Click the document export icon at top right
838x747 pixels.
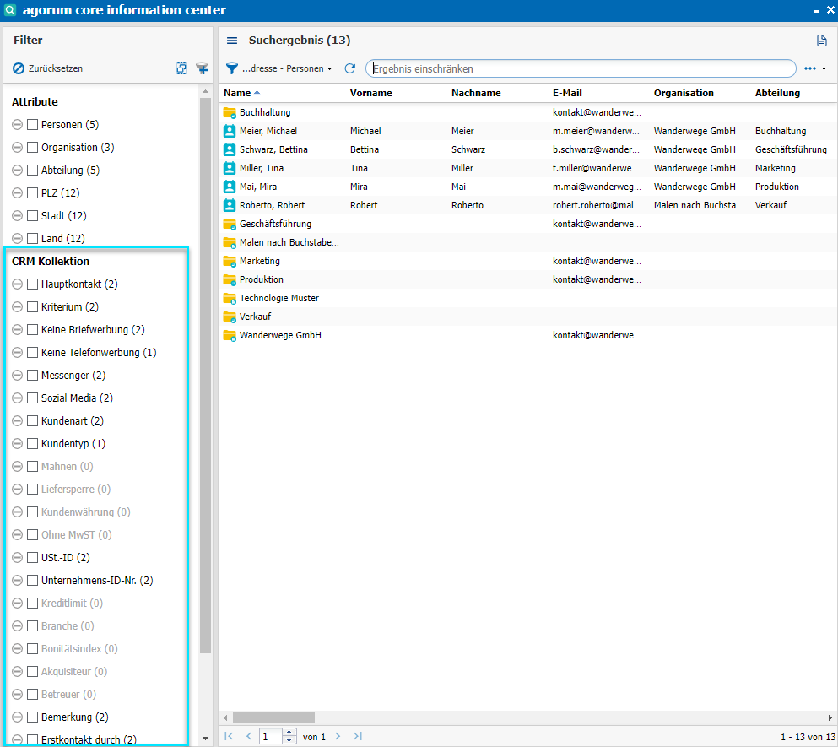[x=821, y=41]
